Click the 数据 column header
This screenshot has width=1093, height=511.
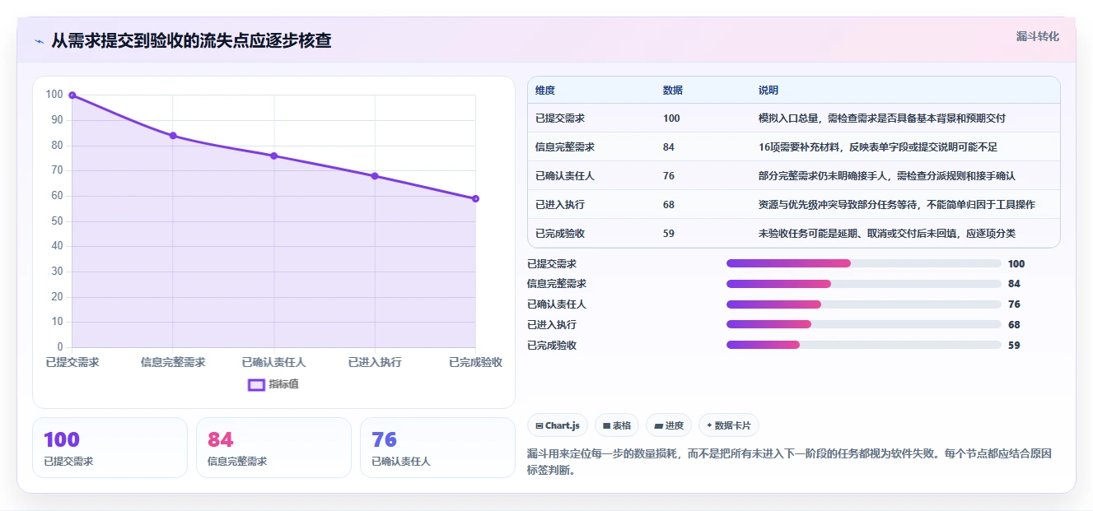click(673, 91)
